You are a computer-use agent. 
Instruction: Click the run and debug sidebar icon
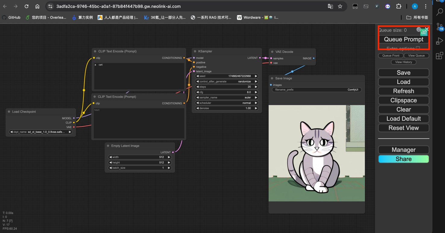click(x=439, y=41)
